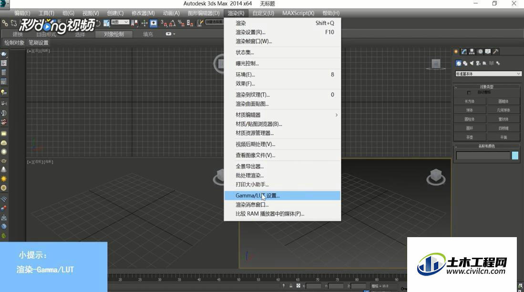Choose 渲染设置(R) from the menu
Screen dimensions: 524x292
click(282, 32)
